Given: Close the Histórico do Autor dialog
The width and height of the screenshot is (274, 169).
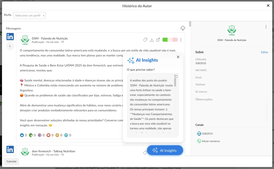Looking at the screenshot, I should click(x=268, y=6).
